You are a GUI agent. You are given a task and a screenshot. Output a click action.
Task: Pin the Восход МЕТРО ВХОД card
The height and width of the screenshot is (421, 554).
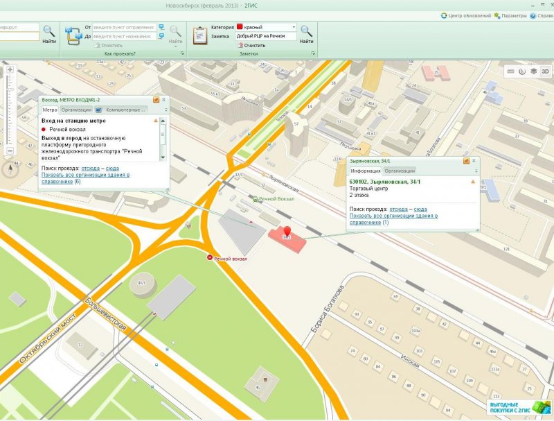point(157,100)
